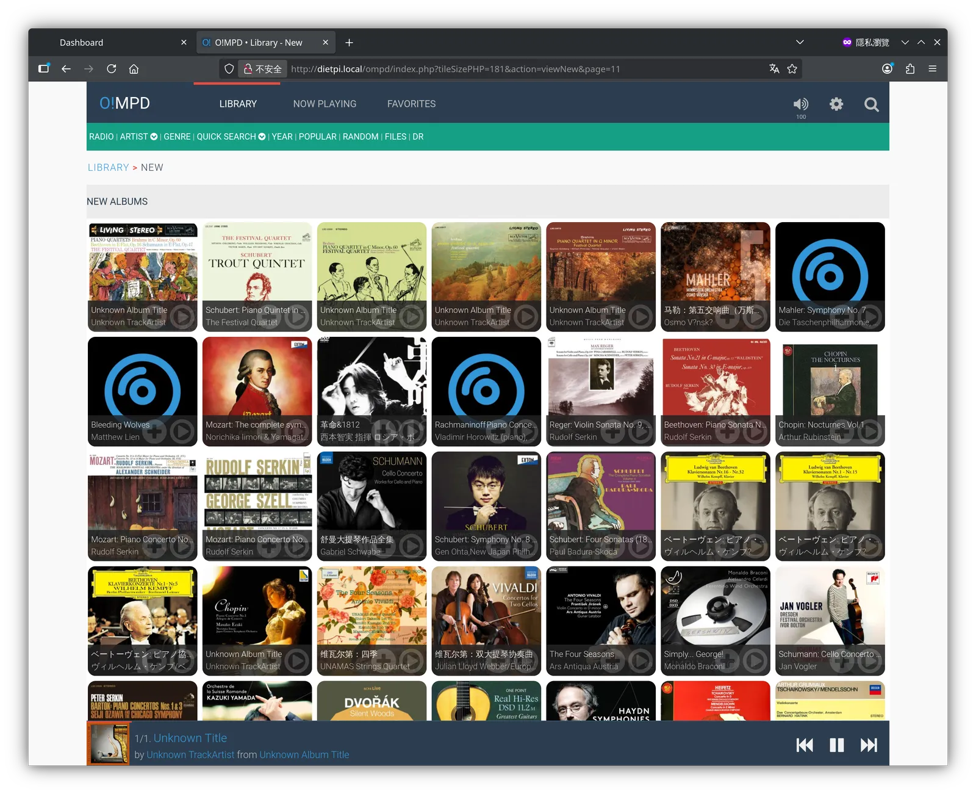Open the RANDOM albums link
The width and height of the screenshot is (976, 794).
point(361,137)
